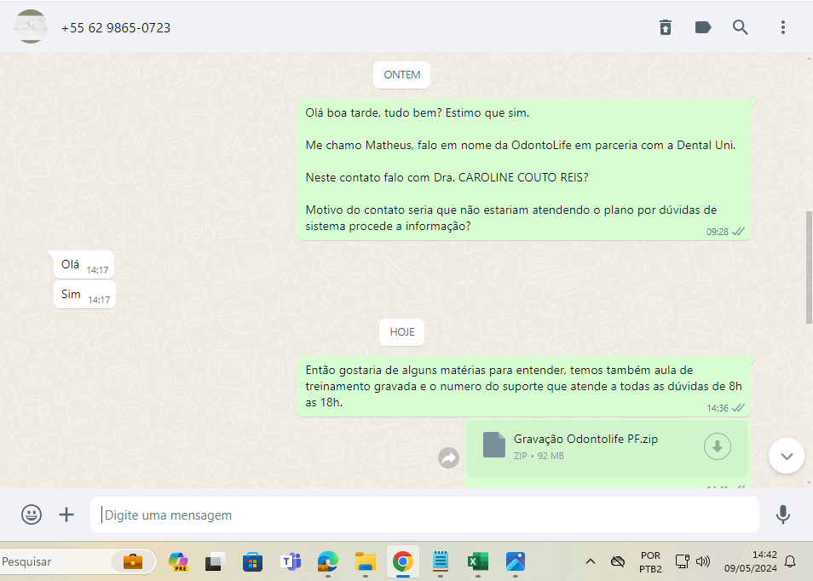Switch the POR PTB2 input language
This screenshot has width=813, height=581.
coord(650,561)
